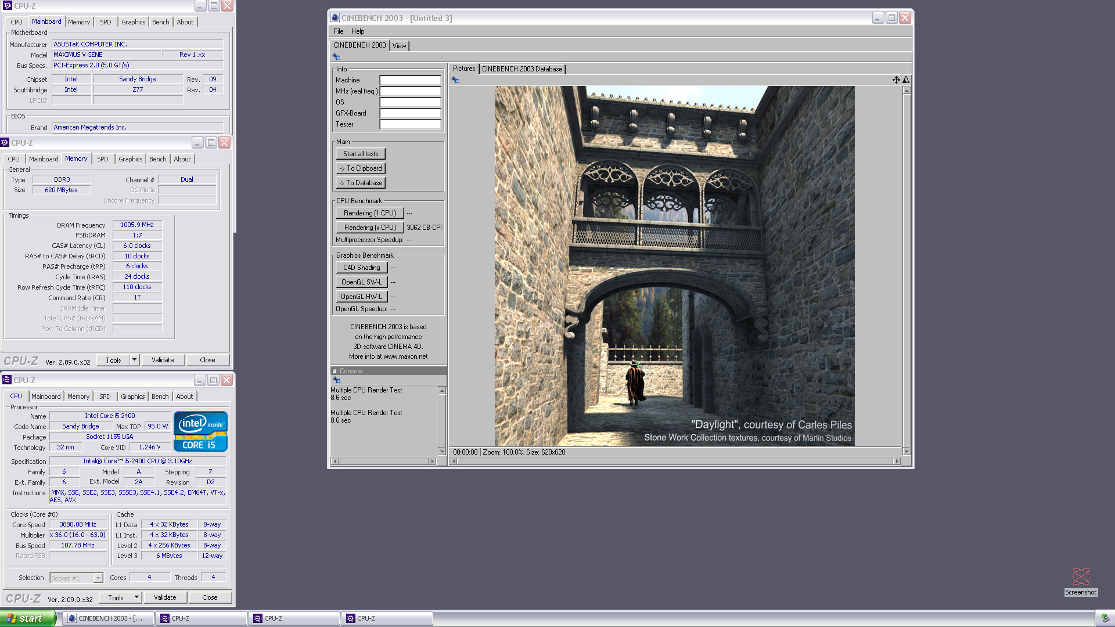Click the To Database button
This screenshot has height=627, width=1115.
(361, 183)
